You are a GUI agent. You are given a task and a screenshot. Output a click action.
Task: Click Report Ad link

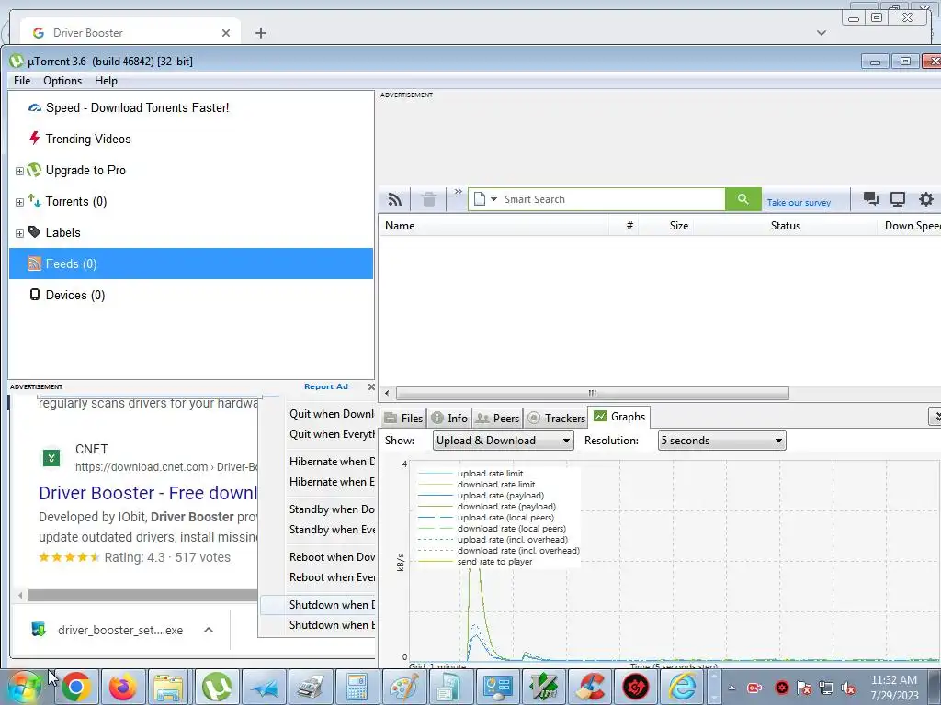(326, 386)
